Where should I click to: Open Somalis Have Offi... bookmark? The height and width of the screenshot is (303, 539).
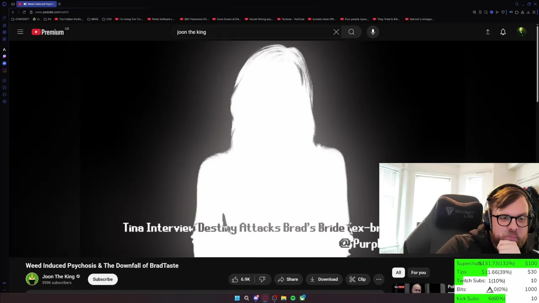point(322,19)
